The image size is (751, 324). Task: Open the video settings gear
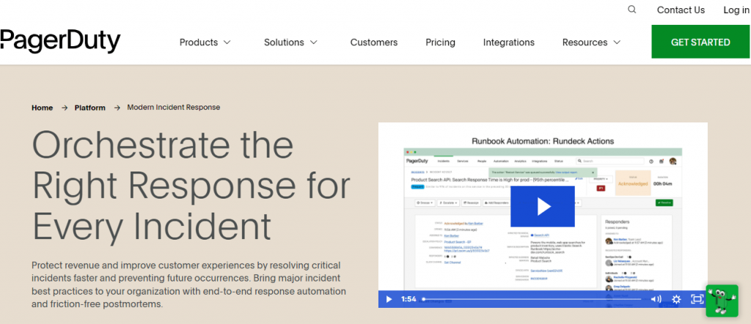tap(676, 299)
